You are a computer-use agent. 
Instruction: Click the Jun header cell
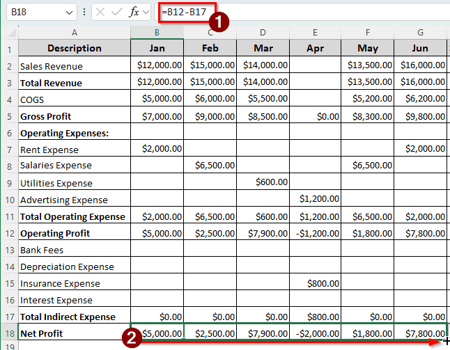(x=421, y=48)
